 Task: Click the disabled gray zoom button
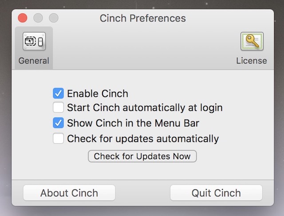pyautogui.click(x=54, y=18)
